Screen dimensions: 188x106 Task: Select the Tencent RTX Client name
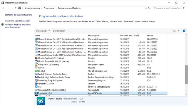[46, 84]
